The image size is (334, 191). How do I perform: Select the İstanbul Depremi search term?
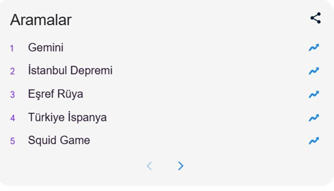coord(70,71)
